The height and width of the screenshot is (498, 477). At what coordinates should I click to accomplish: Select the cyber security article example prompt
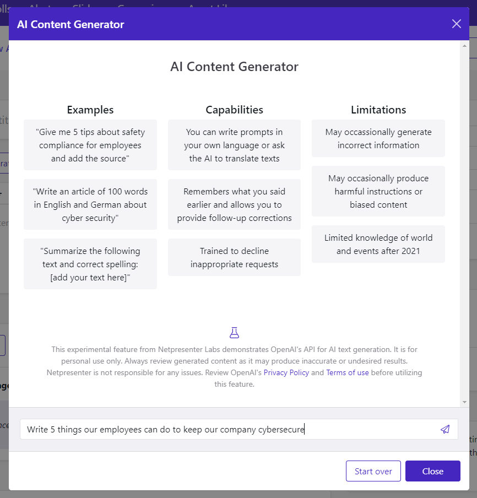[x=90, y=204]
